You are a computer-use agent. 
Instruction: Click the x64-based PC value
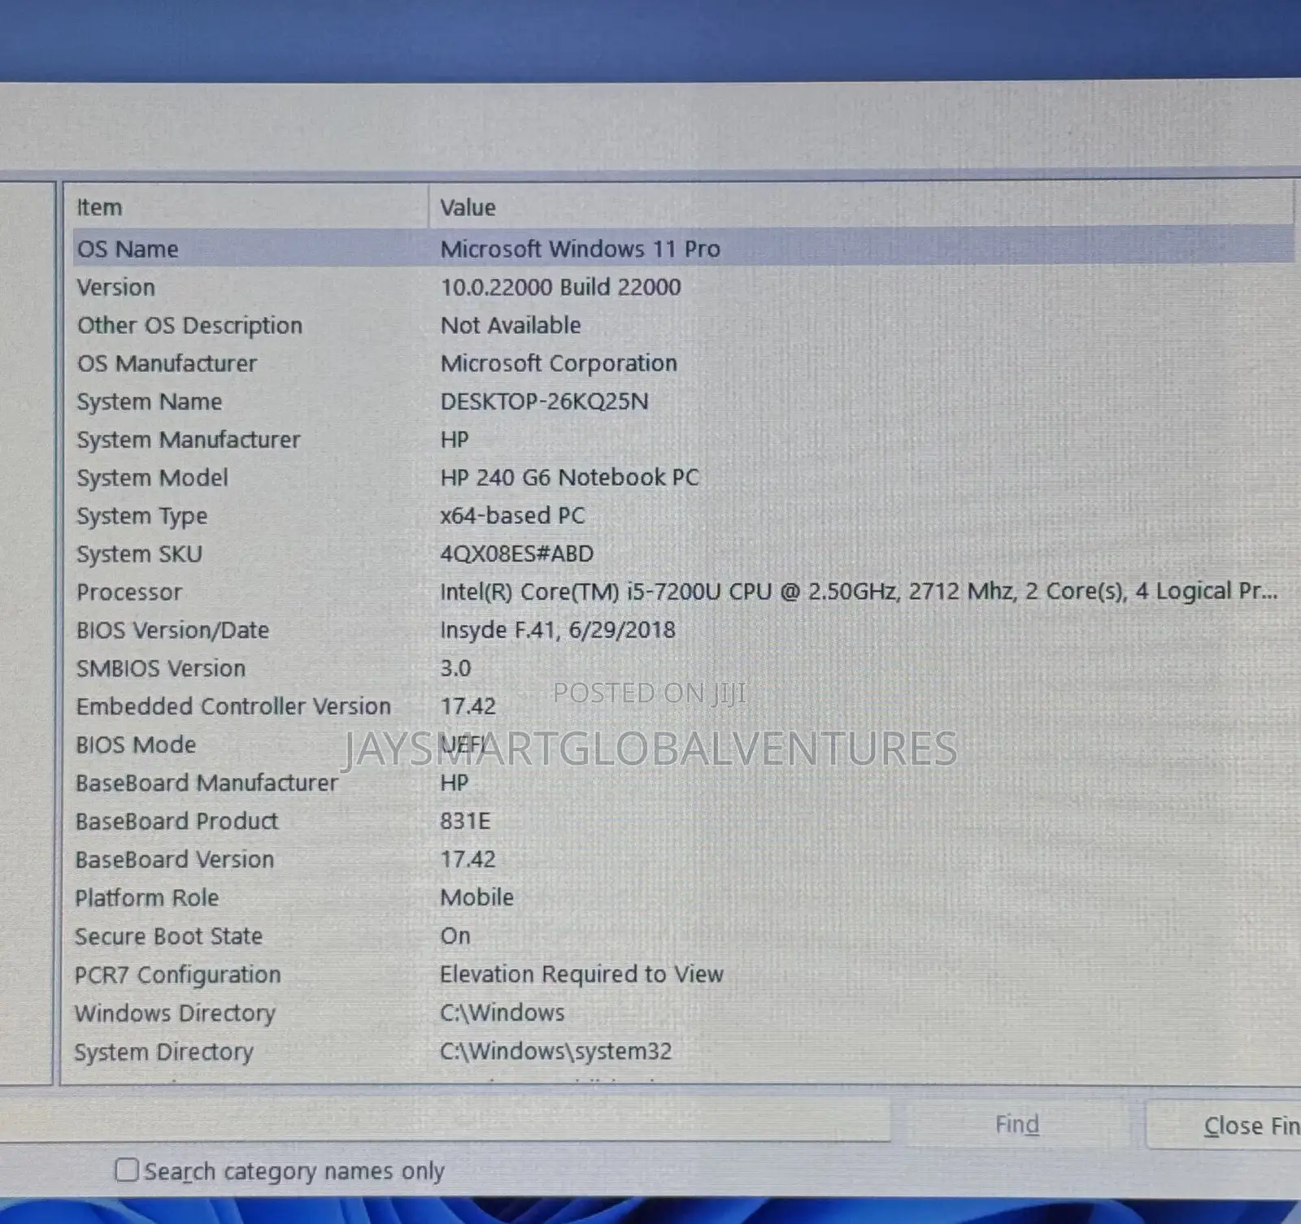pyautogui.click(x=512, y=516)
